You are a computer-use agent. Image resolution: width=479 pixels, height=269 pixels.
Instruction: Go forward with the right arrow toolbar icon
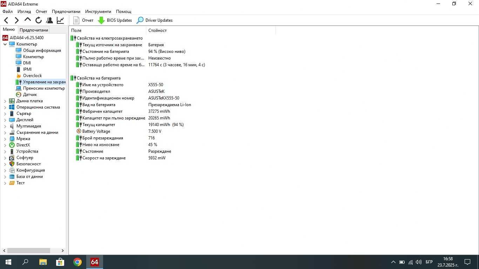click(16, 20)
